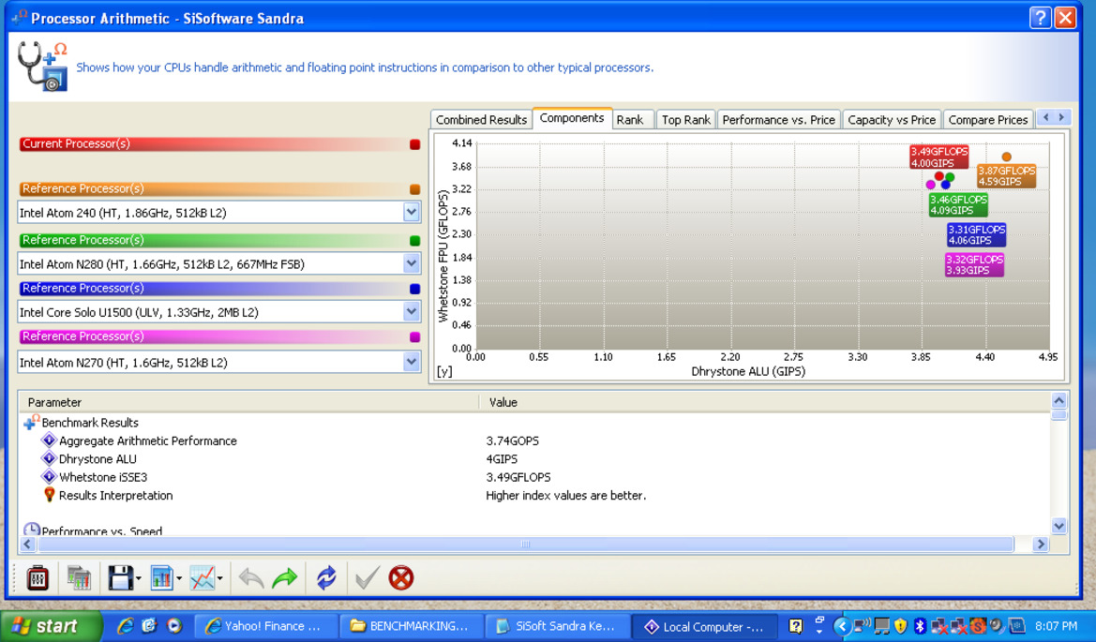Viewport: 1096px width, 642px height.
Task: Click the [y] axis toggle label
Action: point(443,371)
